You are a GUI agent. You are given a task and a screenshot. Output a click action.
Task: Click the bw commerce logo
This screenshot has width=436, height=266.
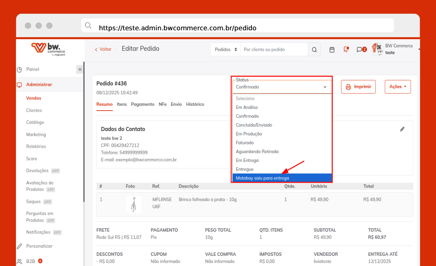[48, 49]
